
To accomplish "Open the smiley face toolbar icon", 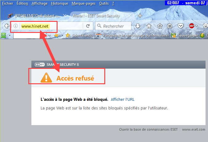I will [x=206, y=26].
